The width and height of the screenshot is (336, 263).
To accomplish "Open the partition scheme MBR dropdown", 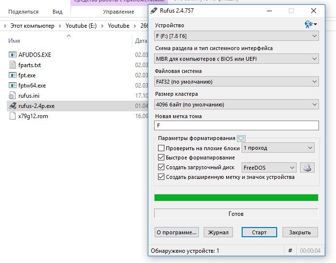I will (236, 59).
